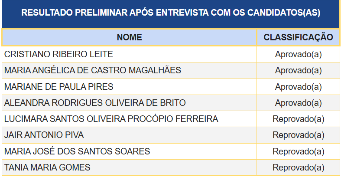Select Maria Angélica's Aprovado(a) classification cell

click(298, 70)
